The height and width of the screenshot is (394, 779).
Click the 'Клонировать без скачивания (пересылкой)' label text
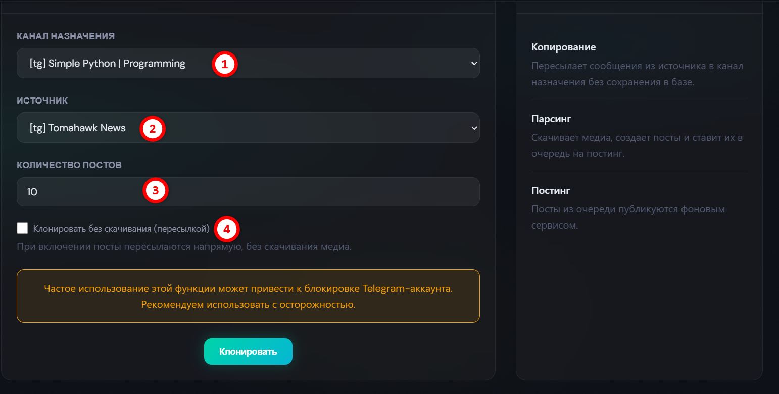click(121, 229)
